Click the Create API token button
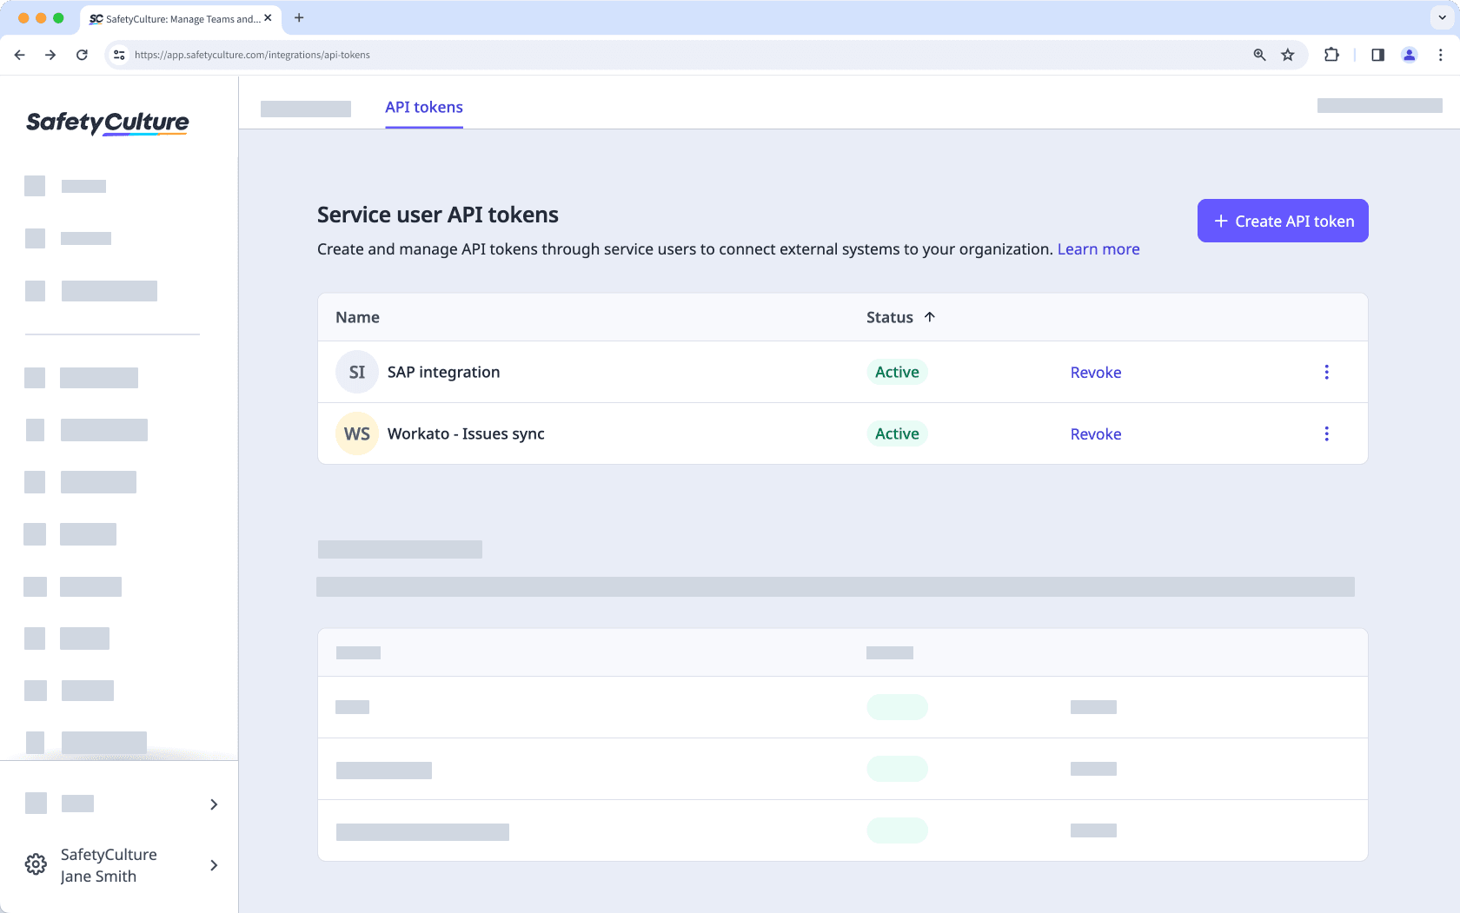Viewport: 1460px width, 913px height. (x=1282, y=221)
